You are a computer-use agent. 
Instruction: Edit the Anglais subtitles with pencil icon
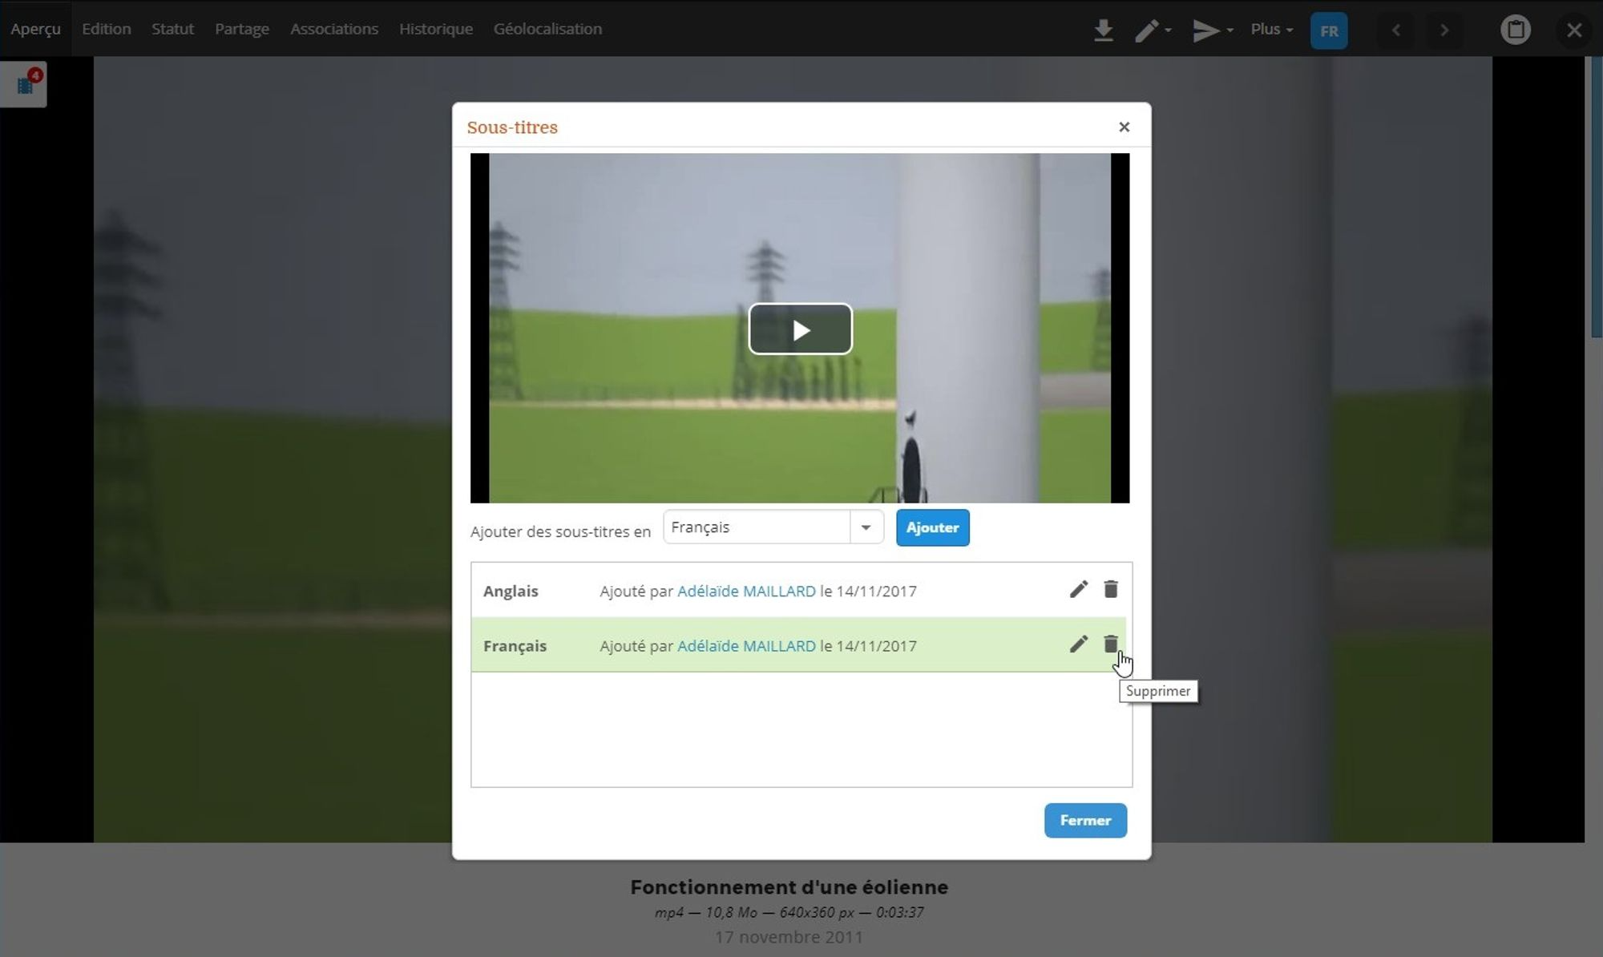(1078, 590)
